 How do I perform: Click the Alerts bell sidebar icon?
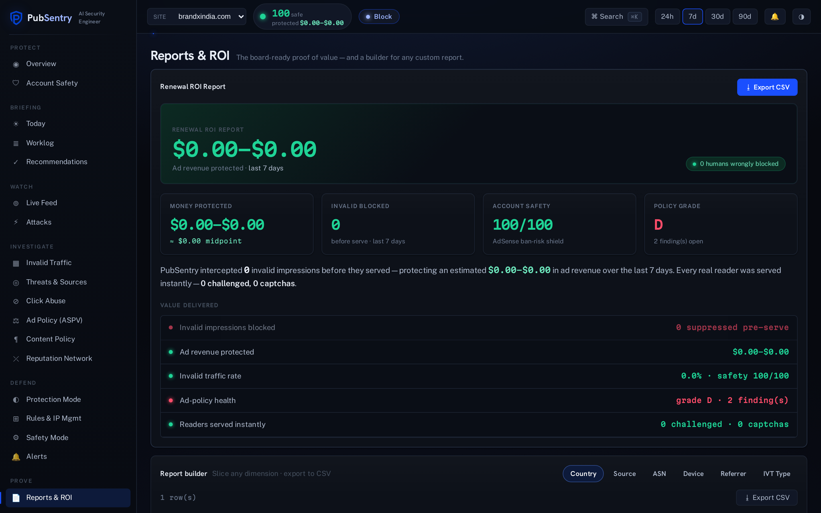tap(16, 457)
